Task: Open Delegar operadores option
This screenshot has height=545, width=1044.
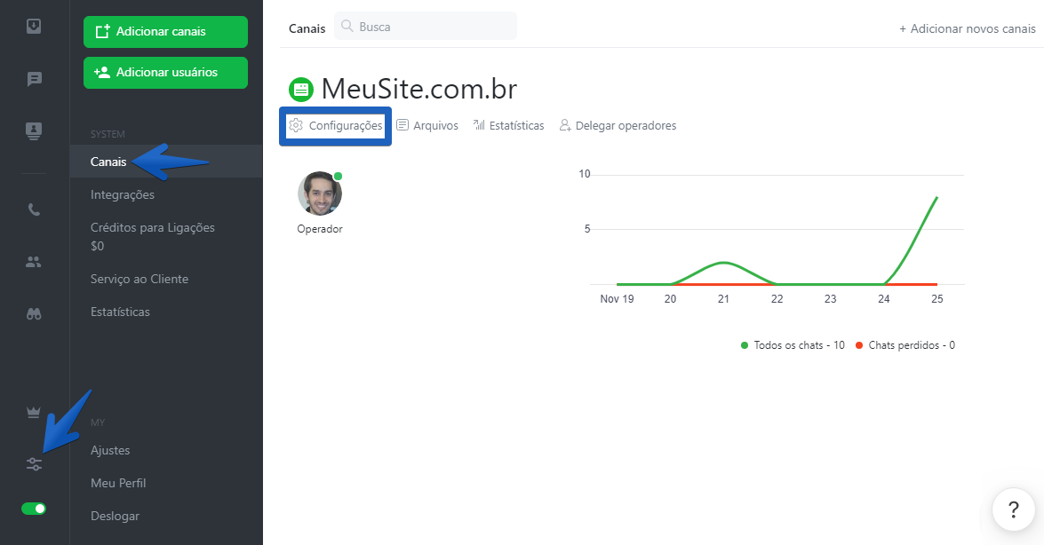Action: [618, 125]
